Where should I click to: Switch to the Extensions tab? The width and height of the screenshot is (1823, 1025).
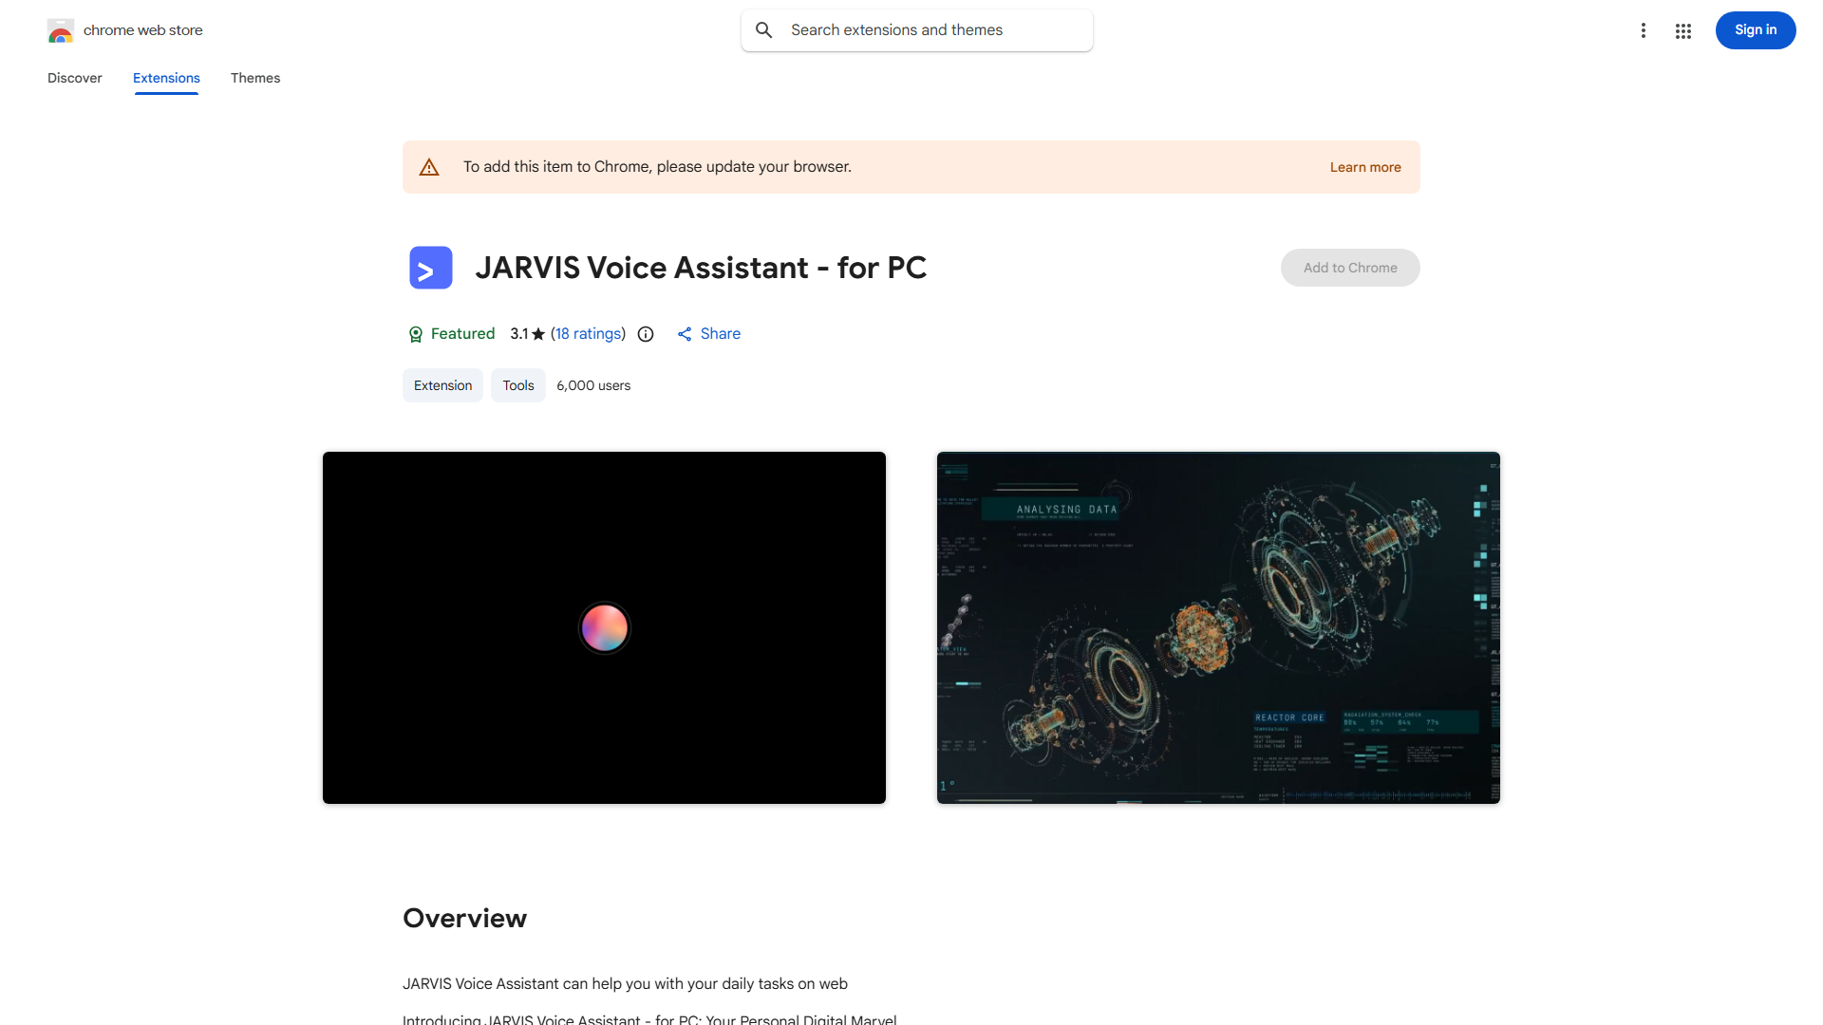pyautogui.click(x=166, y=78)
